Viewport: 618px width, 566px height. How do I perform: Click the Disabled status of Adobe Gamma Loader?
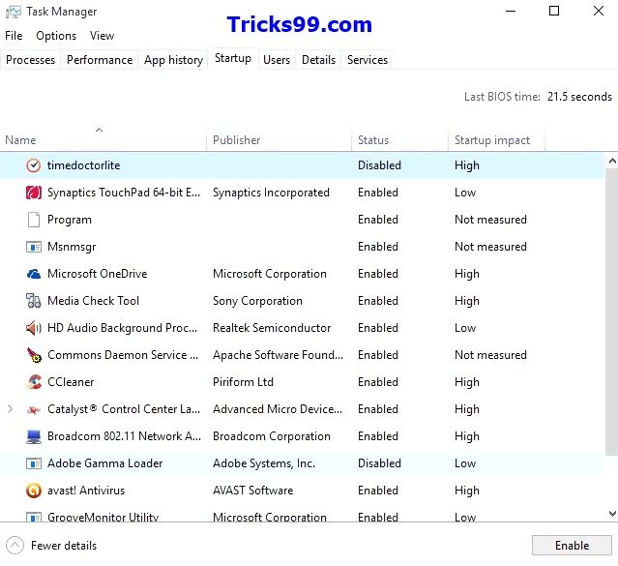point(379,463)
